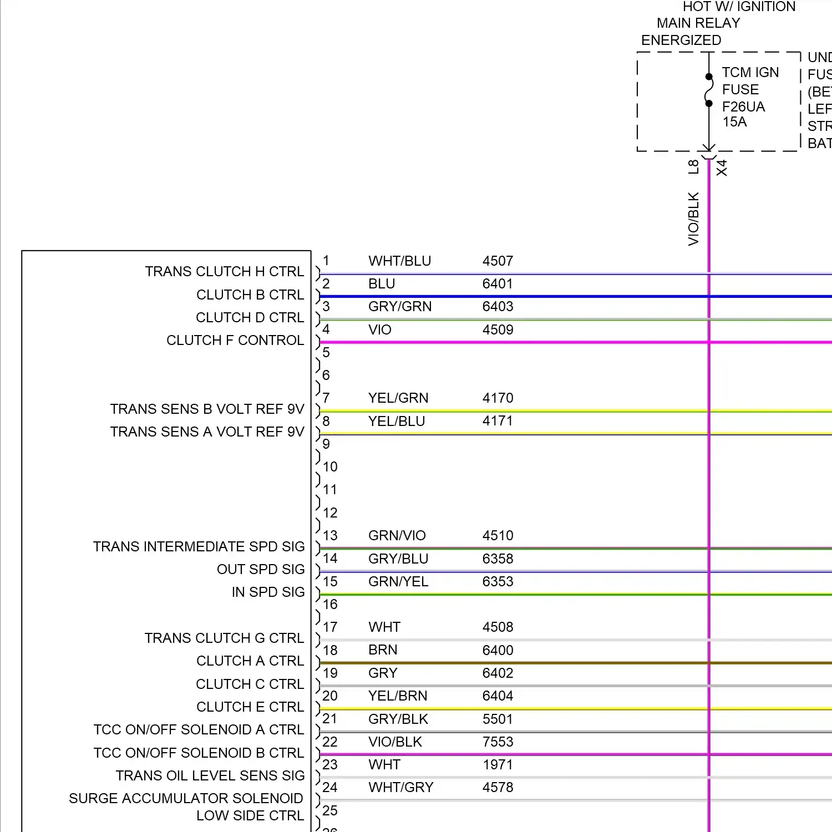Click the WHT/BLU wire color label
This screenshot has height=832, width=832.
[x=400, y=261]
